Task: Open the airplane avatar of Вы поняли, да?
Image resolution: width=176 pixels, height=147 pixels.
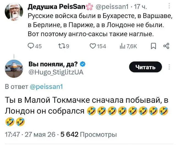Action: pos(14,69)
